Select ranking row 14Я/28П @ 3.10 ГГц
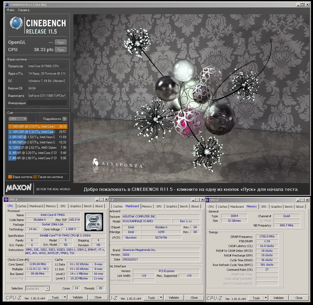Screen dimensions: 313x305 (x=38, y=127)
